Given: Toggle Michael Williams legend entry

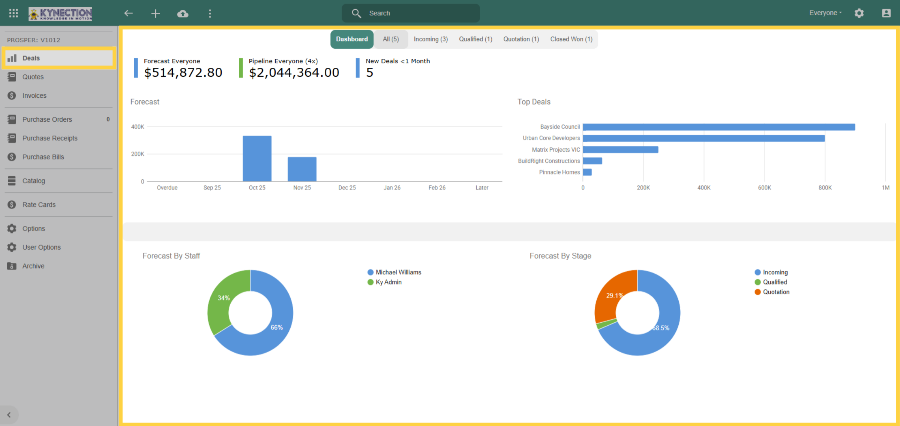Looking at the screenshot, I should click(394, 272).
